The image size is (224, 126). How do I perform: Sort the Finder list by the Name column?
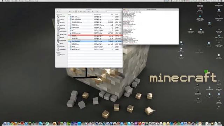(70, 14)
